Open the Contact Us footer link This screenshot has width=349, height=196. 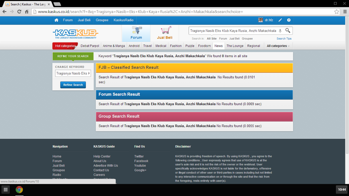[101, 170]
